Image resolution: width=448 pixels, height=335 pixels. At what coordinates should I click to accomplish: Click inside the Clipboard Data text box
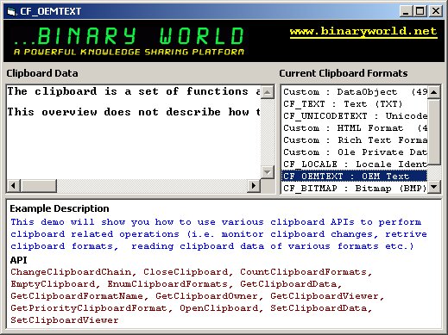click(134, 132)
